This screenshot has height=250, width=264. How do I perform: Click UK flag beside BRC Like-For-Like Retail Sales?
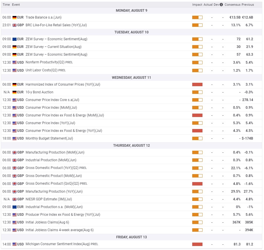tap(15, 25)
